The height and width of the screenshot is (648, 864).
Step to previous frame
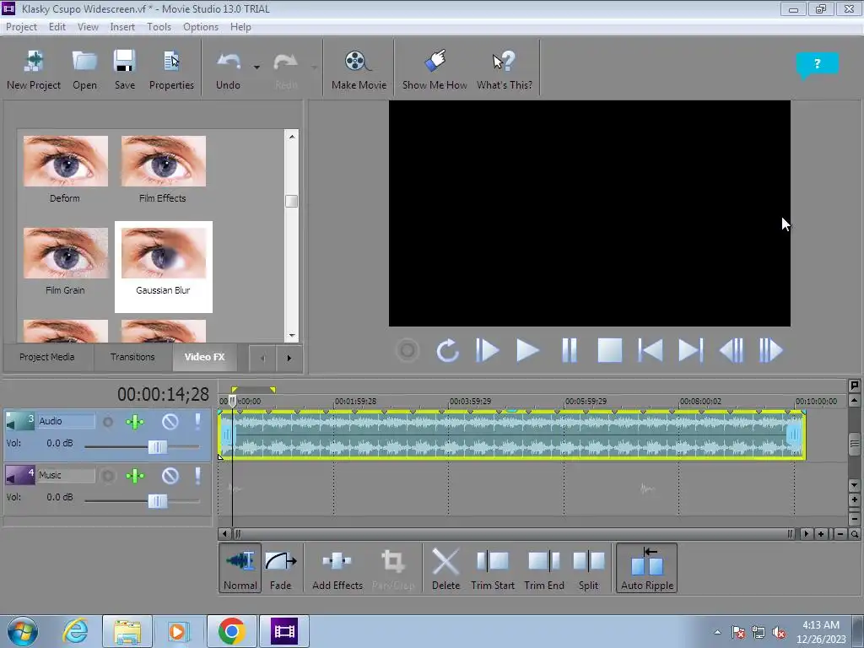click(732, 350)
